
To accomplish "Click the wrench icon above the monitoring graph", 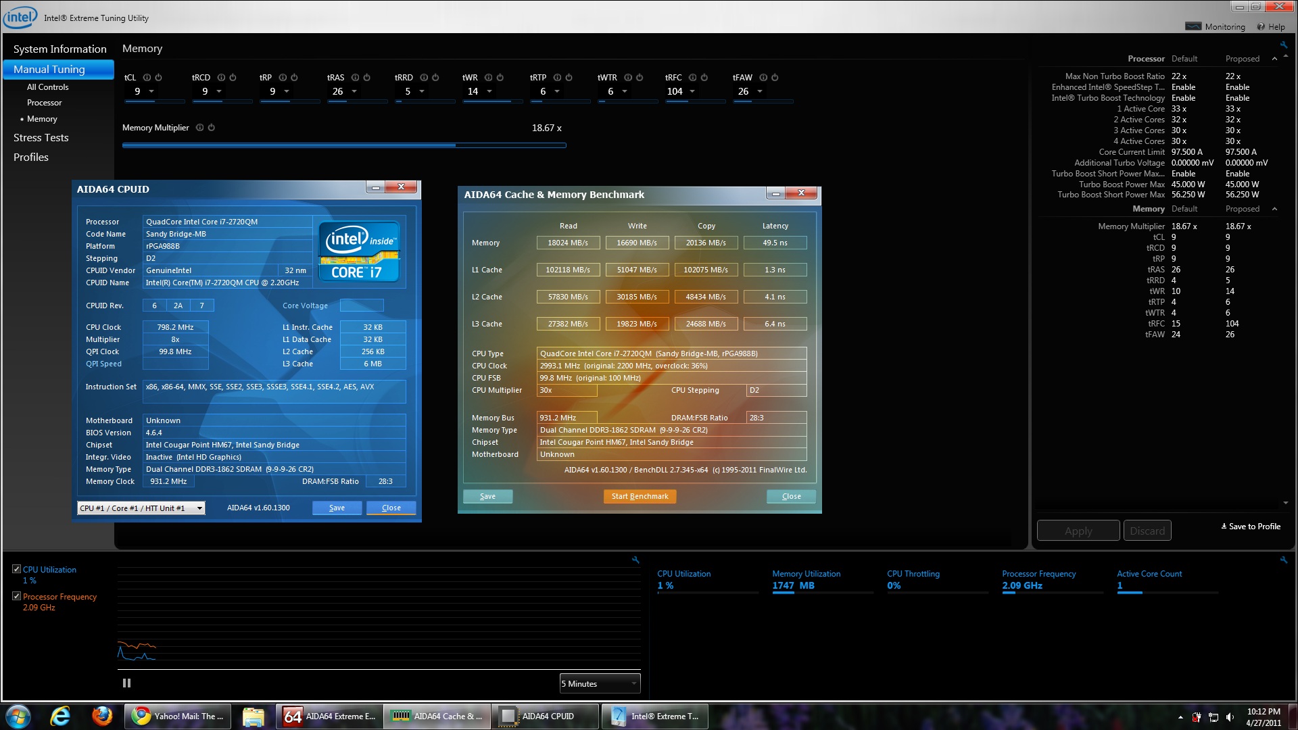I will click(x=635, y=560).
